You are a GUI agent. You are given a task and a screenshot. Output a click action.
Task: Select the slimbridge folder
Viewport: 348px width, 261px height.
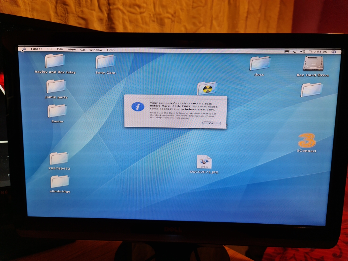[x=60, y=182]
